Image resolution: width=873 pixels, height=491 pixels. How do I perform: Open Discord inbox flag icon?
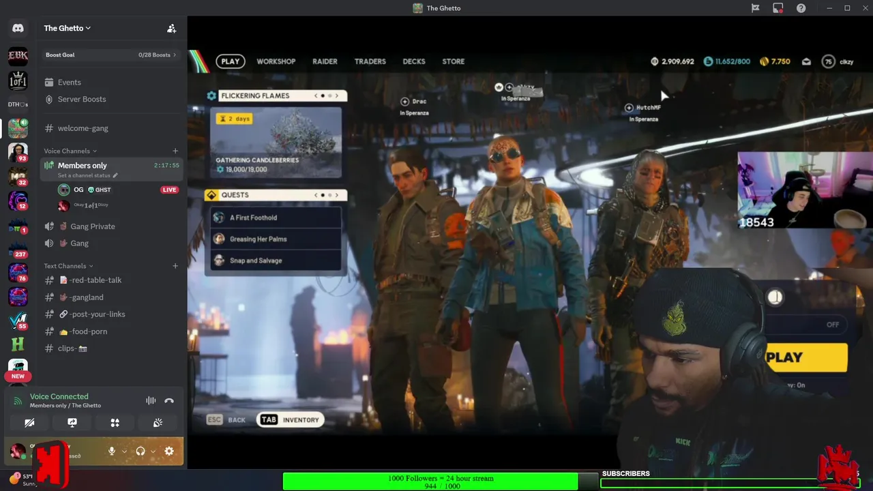click(755, 8)
